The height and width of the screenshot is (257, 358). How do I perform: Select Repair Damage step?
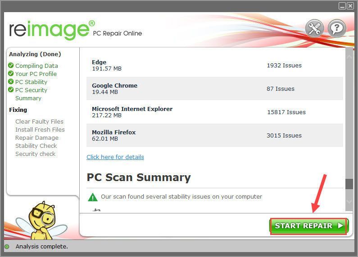tap(37, 137)
